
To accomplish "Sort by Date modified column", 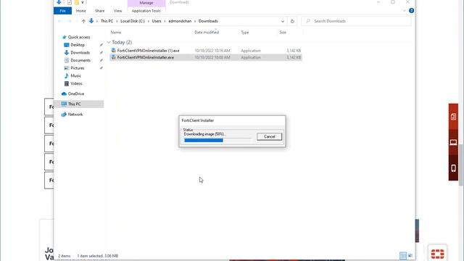I will [x=207, y=32].
